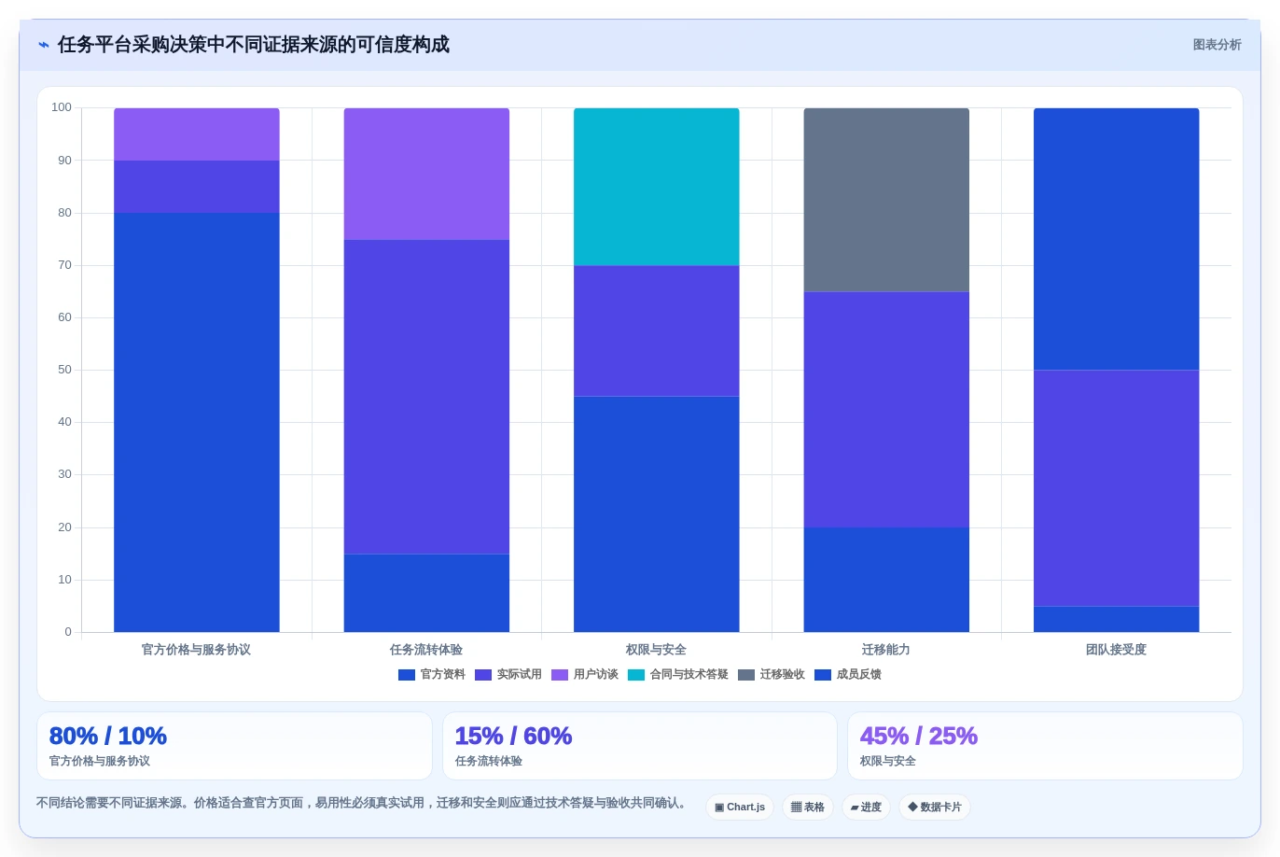Click the x-axis label 官方价格与服务协议
This screenshot has height=857, width=1280.
[x=197, y=650]
